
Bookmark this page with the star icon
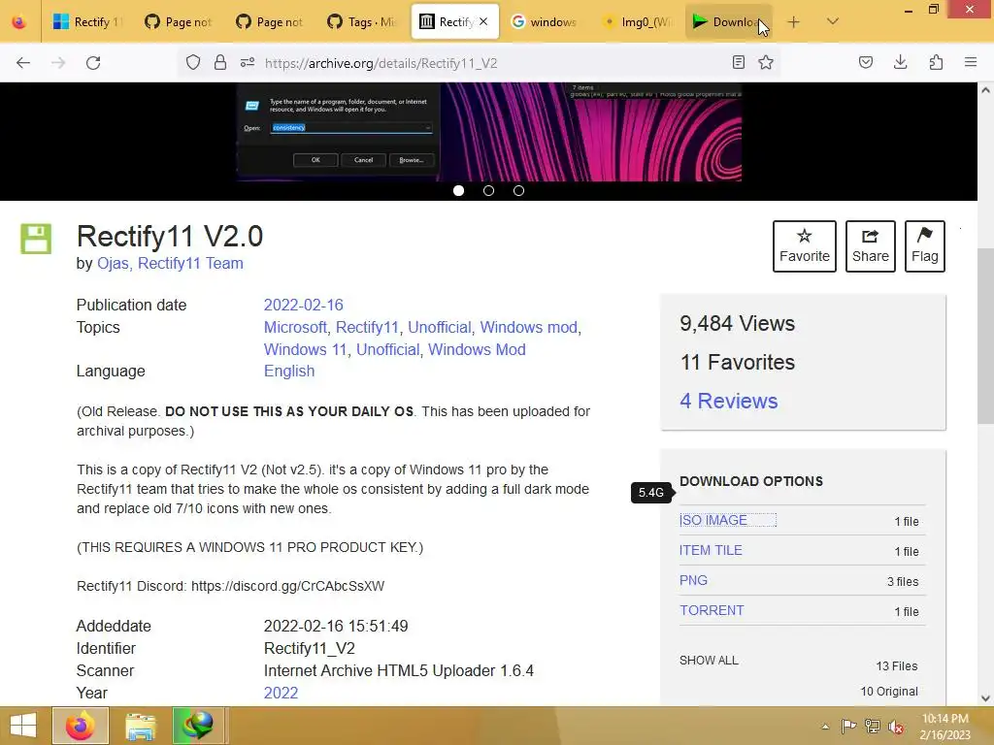[766, 63]
